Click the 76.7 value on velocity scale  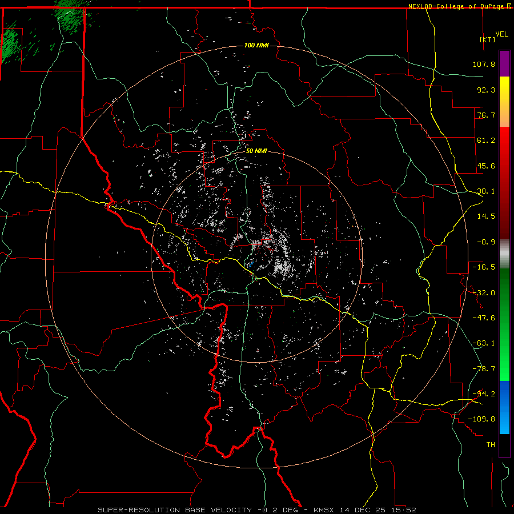click(486, 115)
